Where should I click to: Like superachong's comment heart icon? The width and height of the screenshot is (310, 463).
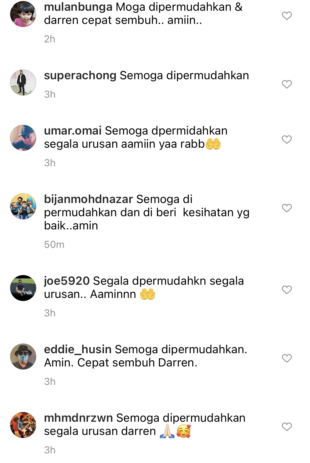(x=287, y=84)
